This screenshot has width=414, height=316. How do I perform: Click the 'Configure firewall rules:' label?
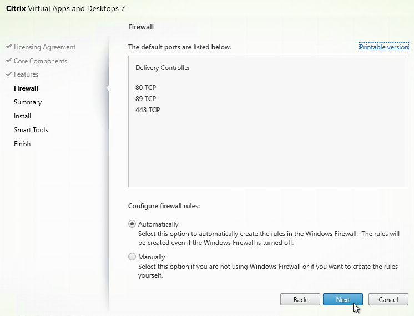(164, 206)
